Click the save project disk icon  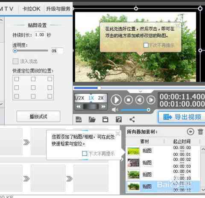[105, 119]
